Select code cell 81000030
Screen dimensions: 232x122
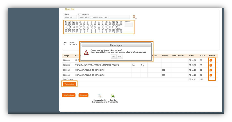coord(67,60)
